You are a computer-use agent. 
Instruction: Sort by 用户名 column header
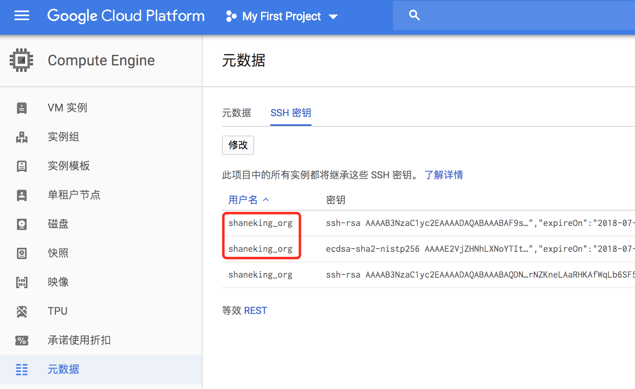point(243,200)
